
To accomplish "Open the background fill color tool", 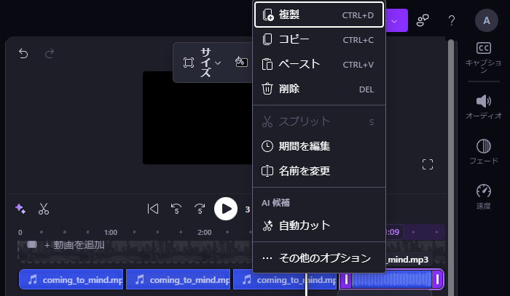I will 241,62.
